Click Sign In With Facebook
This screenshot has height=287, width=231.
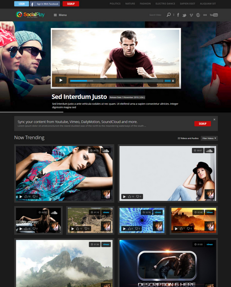(44, 4)
